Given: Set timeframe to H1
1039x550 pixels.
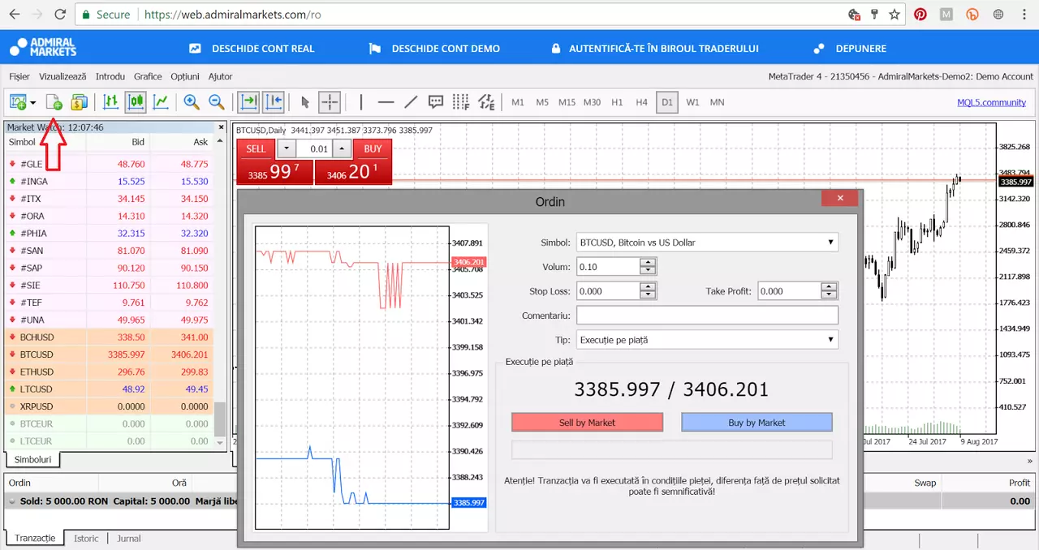Looking at the screenshot, I should 617,102.
